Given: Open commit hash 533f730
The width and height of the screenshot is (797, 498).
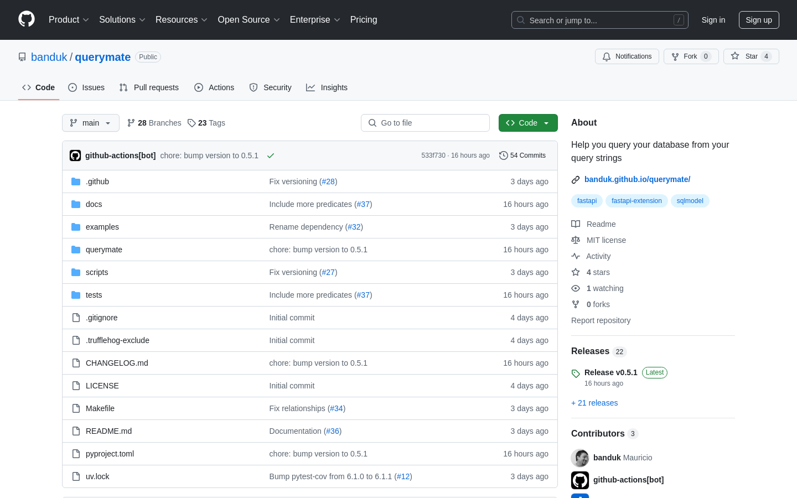Looking at the screenshot, I should [x=433, y=155].
